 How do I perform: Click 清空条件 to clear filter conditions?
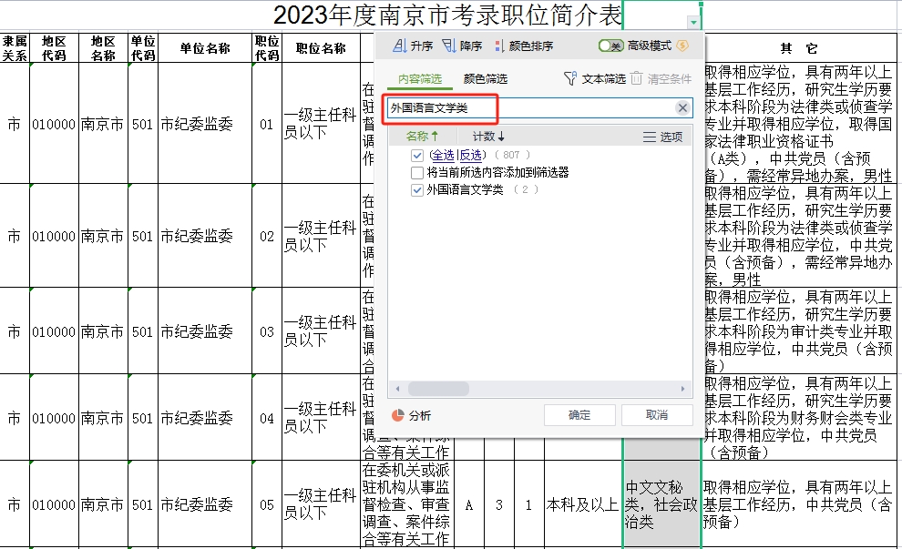click(x=661, y=79)
